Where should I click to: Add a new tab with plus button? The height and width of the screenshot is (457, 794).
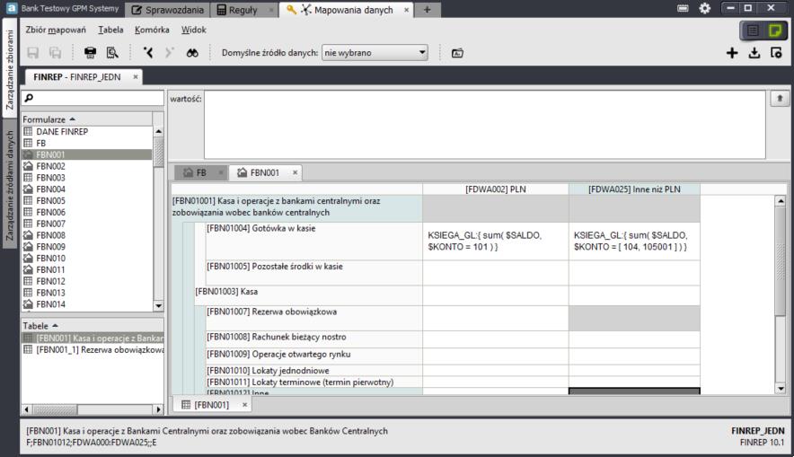(x=427, y=10)
